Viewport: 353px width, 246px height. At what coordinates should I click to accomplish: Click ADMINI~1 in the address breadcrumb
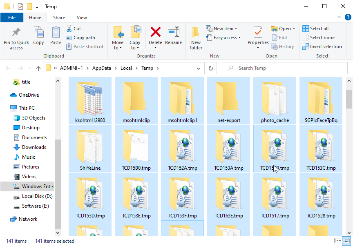71,68
